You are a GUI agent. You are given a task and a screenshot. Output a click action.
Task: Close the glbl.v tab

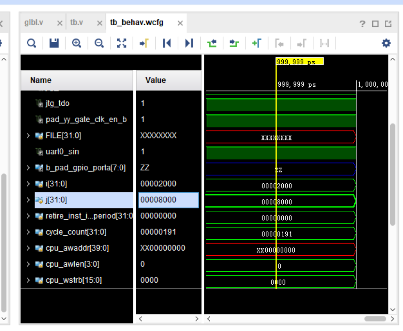(60, 23)
